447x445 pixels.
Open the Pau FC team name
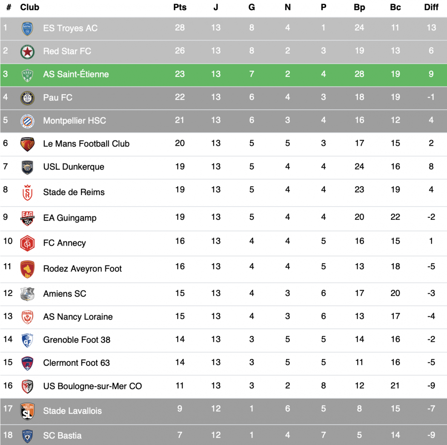point(57,98)
